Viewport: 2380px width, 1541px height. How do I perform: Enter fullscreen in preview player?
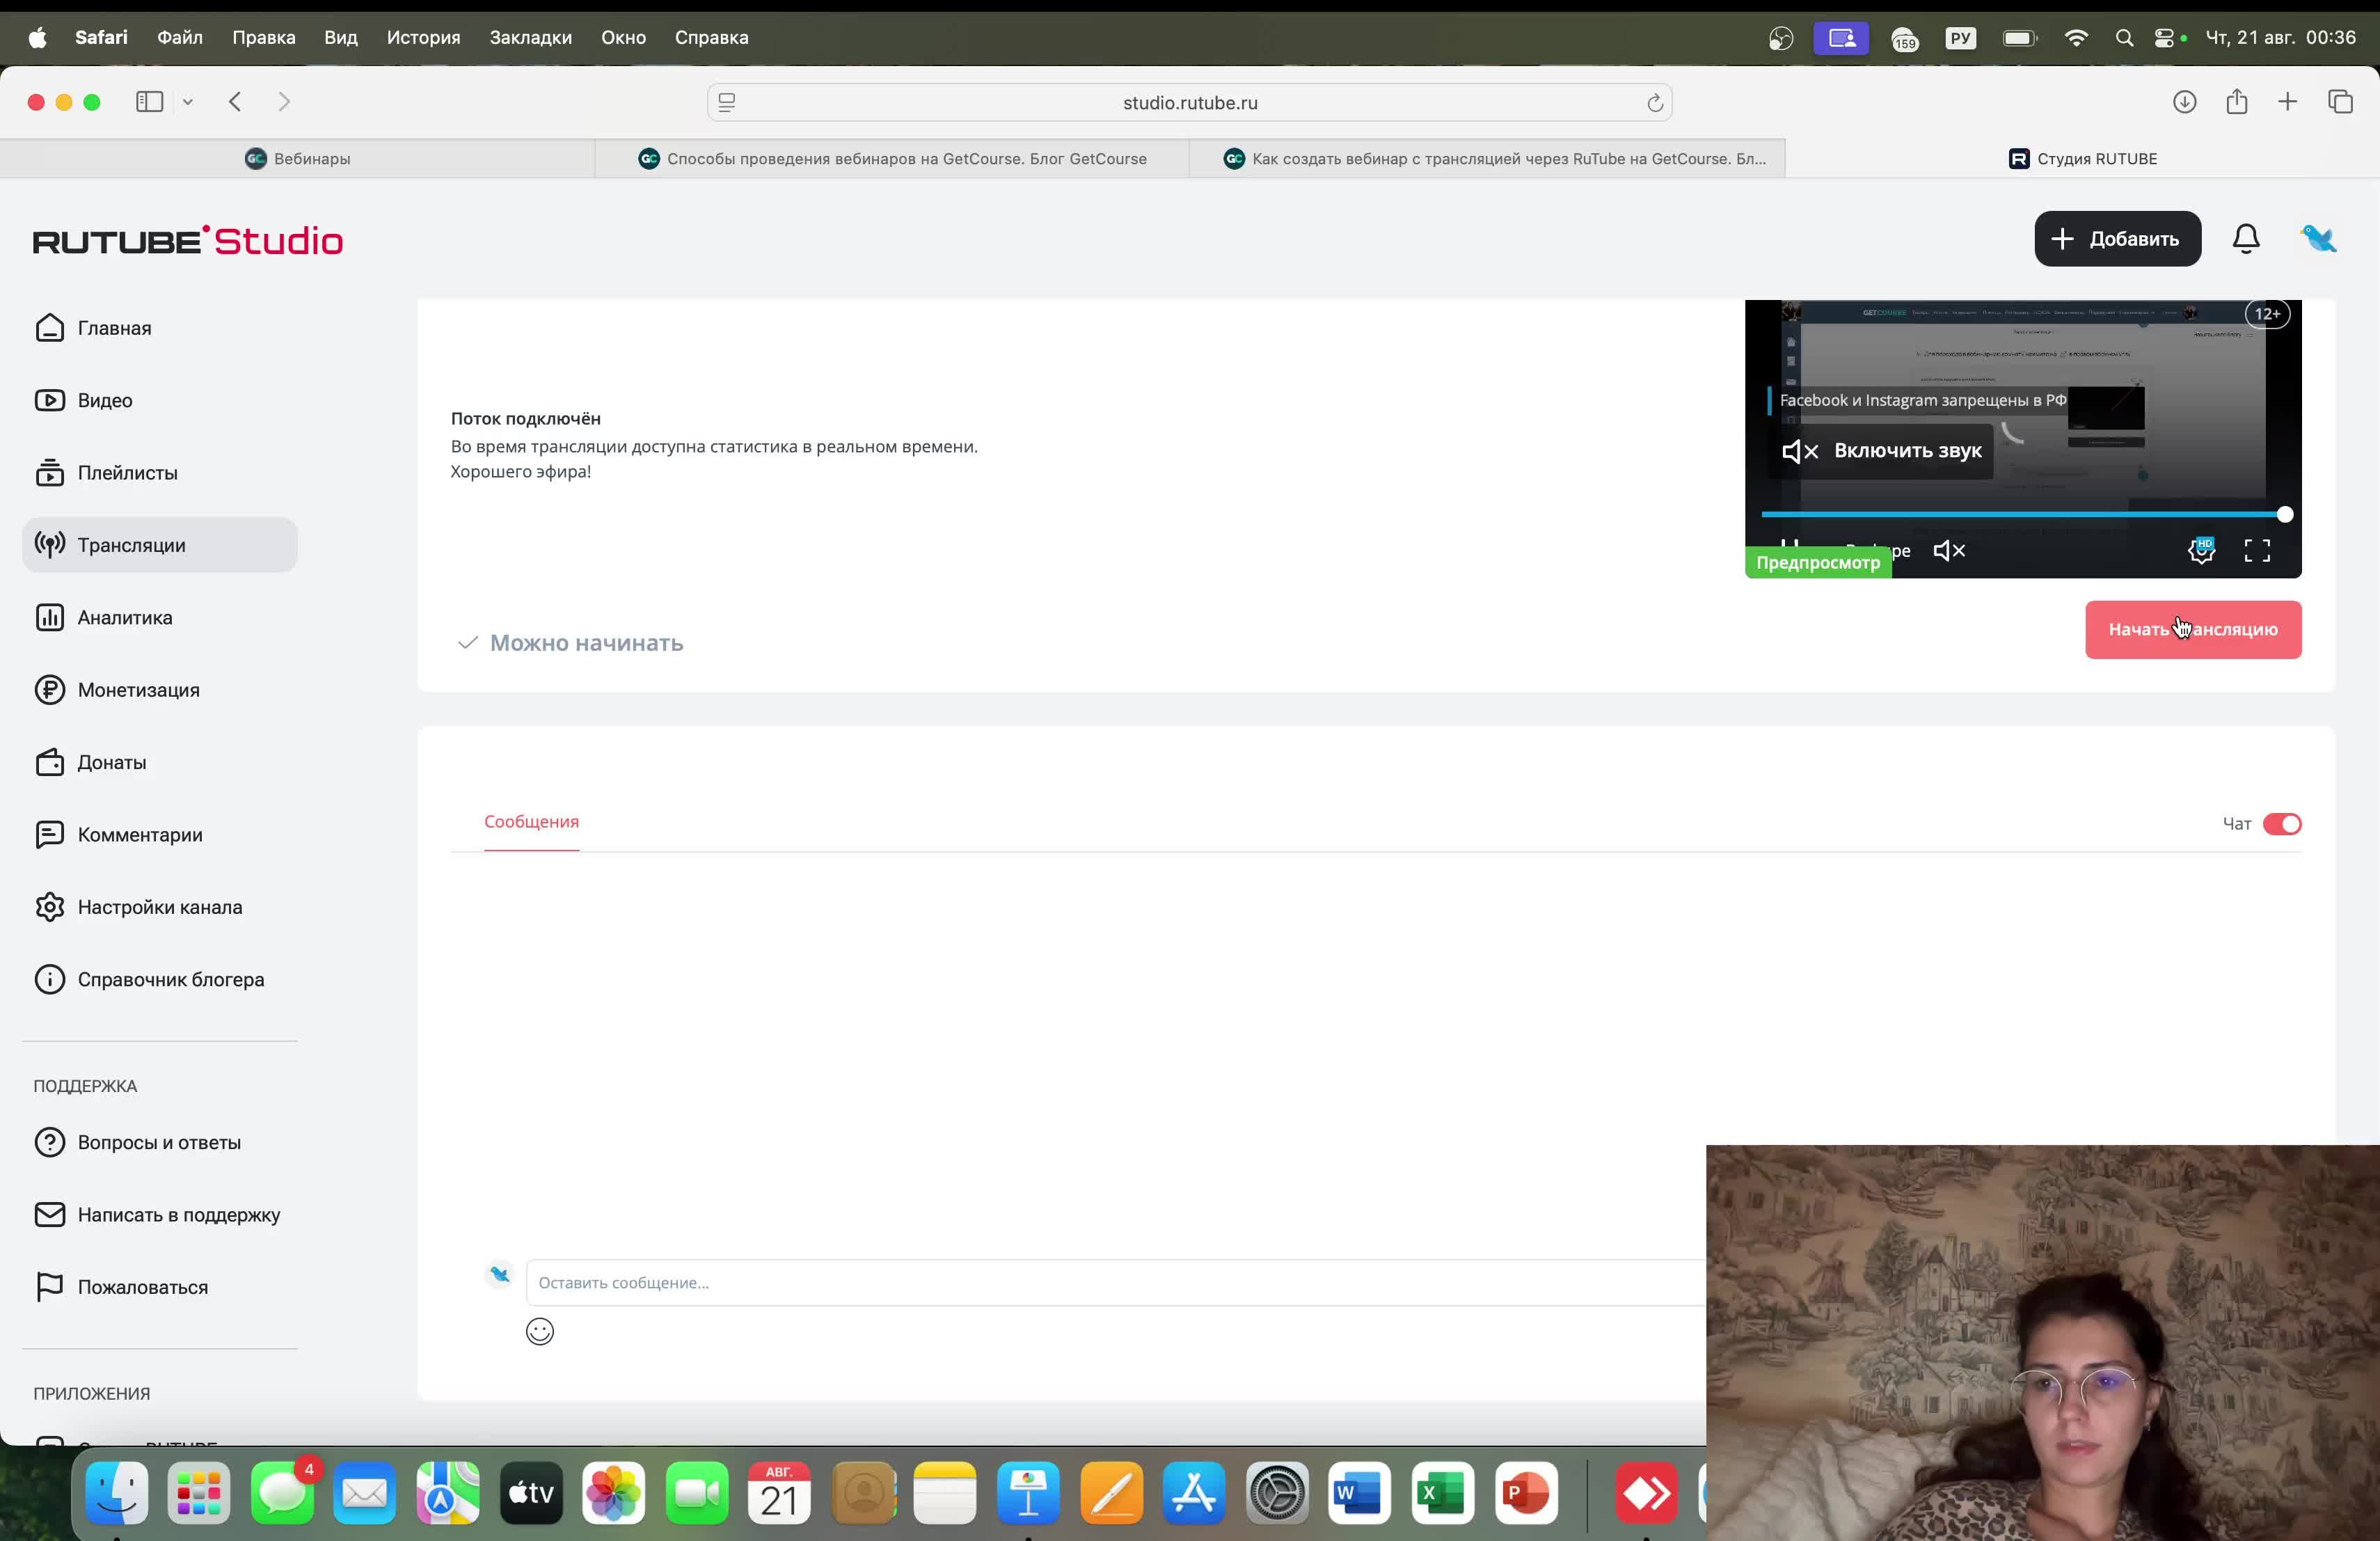(x=2256, y=550)
